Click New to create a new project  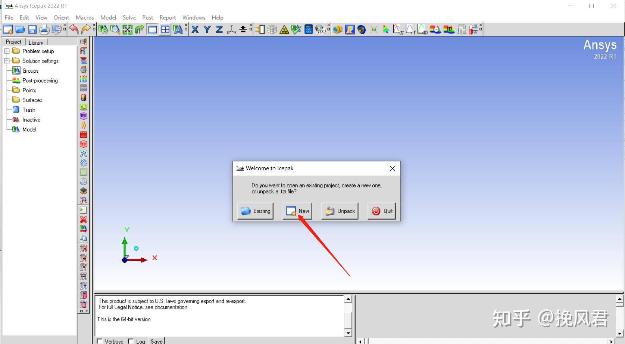297,211
